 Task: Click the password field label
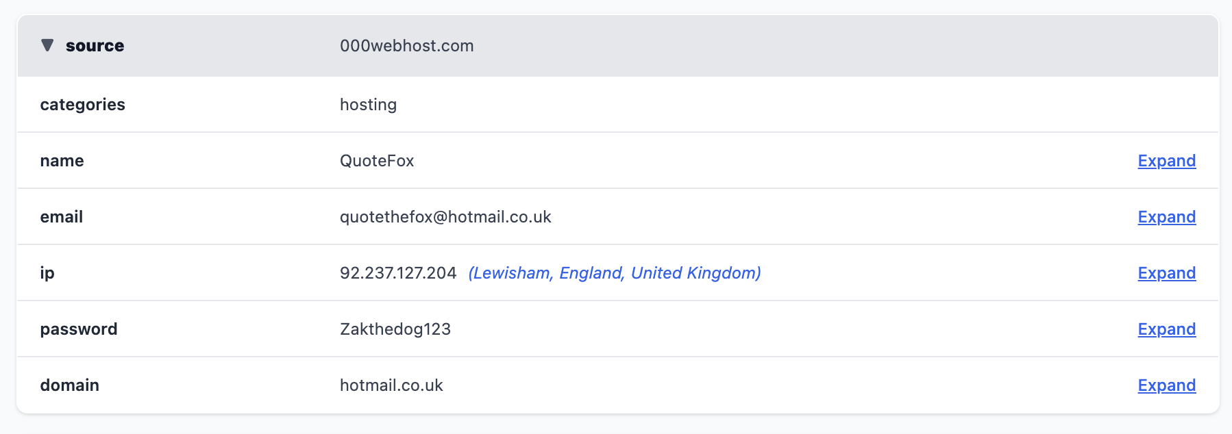point(78,329)
